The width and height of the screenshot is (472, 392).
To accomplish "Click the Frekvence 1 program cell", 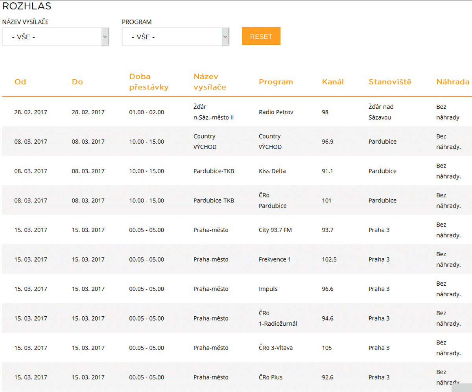I will point(275,259).
